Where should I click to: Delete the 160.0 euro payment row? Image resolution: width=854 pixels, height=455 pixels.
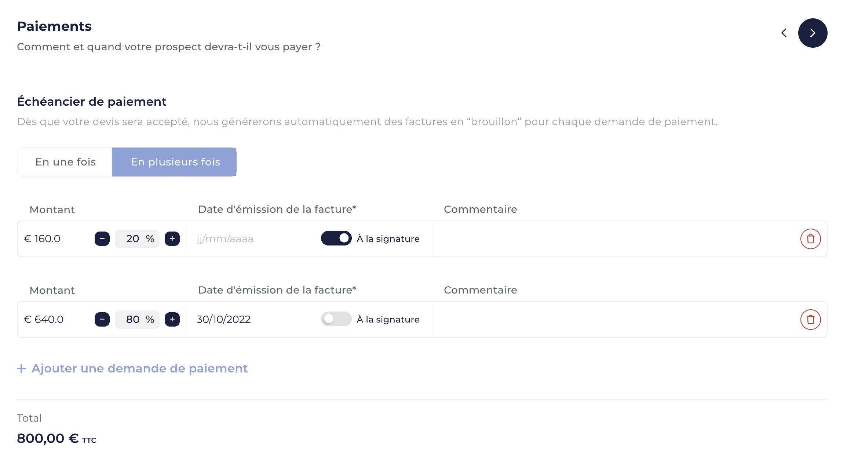(x=810, y=239)
